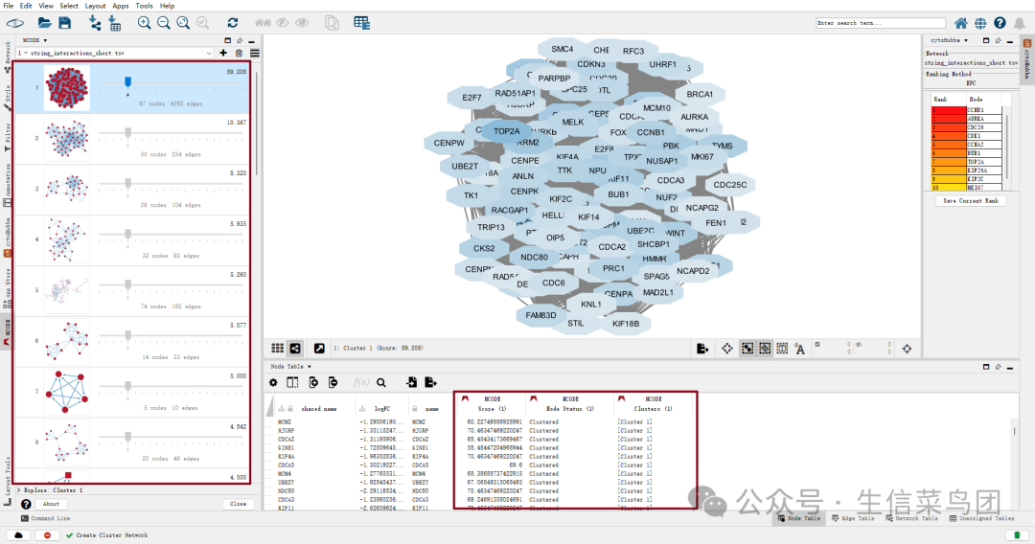Switch to the Network Table tab
The width and height of the screenshot is (1035, 544).
[x=911, y=518]
